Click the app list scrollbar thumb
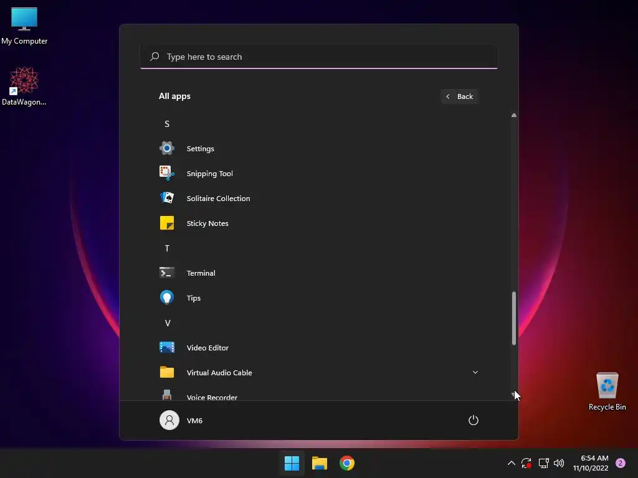 pos(514,318)
